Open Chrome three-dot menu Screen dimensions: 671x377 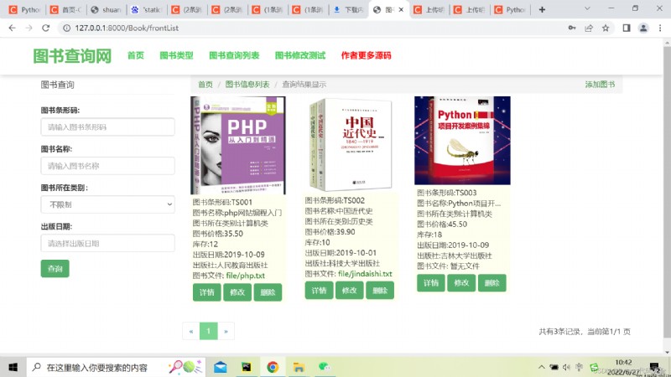660,28
